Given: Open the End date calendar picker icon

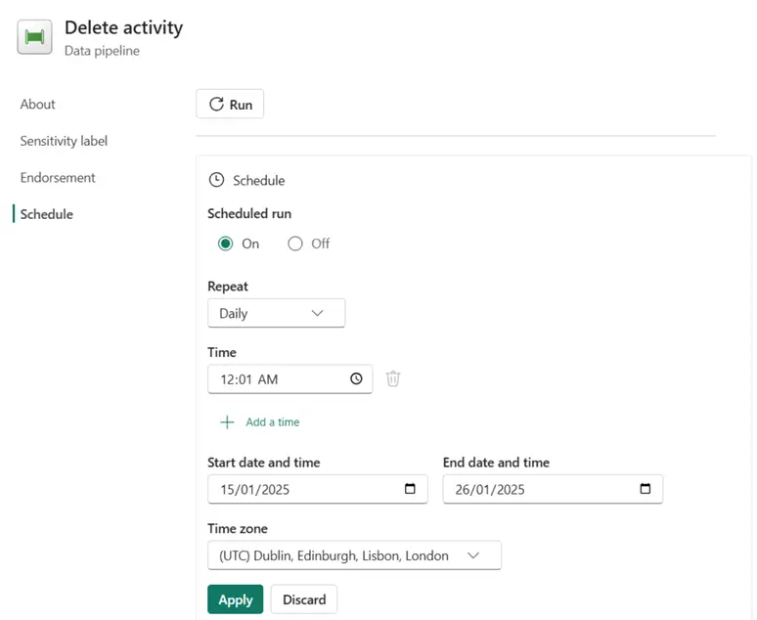Looking at the screenshot, I should coord(645,489).
